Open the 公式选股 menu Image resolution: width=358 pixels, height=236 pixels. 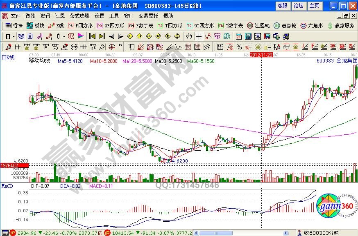point(79,16)
